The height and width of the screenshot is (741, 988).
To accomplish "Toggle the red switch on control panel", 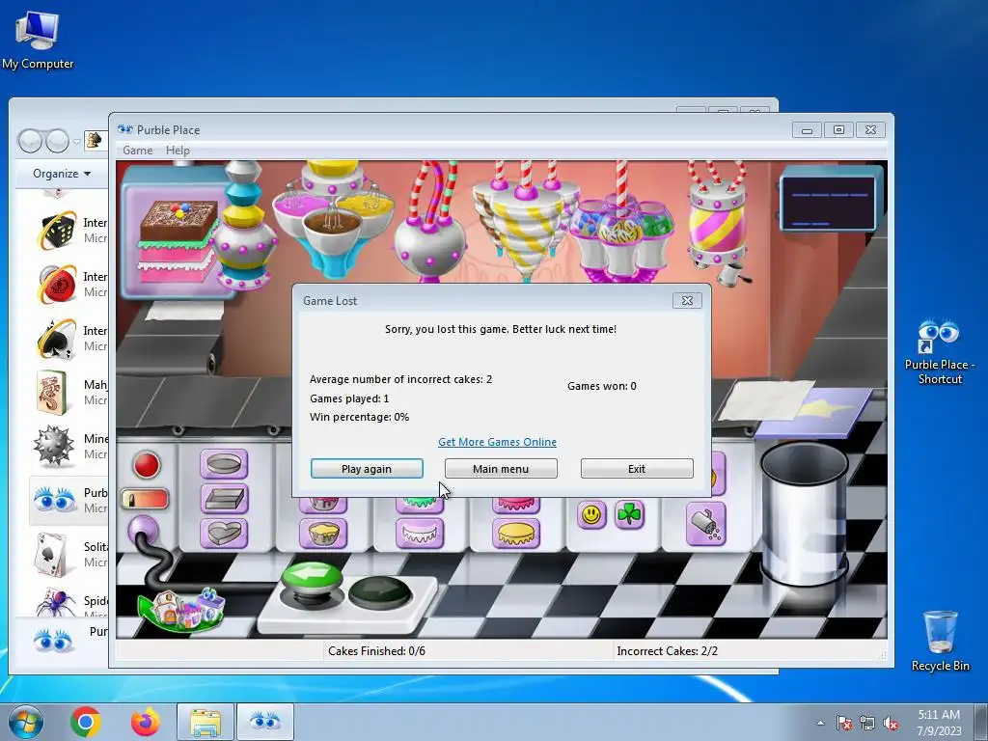I will coord(145,499).
